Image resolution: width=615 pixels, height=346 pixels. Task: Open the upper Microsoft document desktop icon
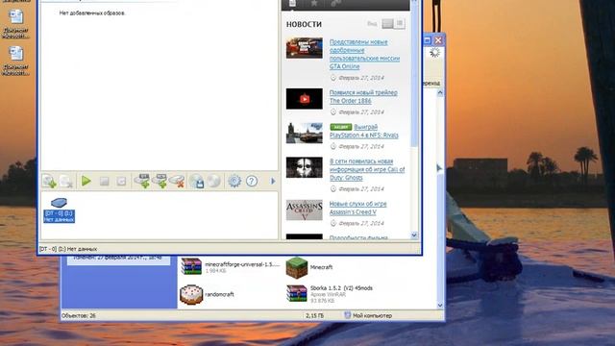[15, 24]
